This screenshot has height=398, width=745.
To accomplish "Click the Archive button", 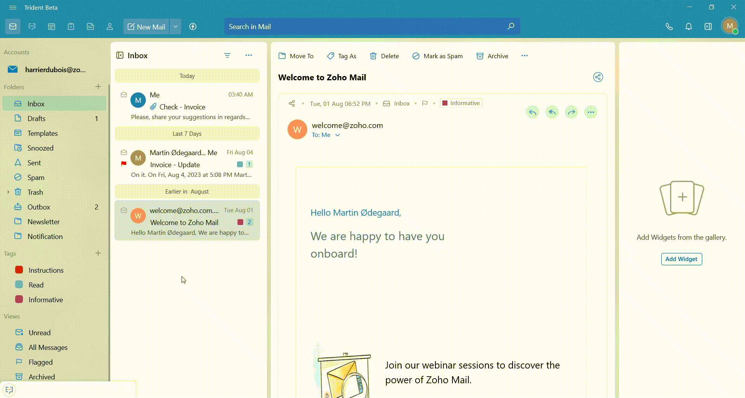I will (492, 56).
